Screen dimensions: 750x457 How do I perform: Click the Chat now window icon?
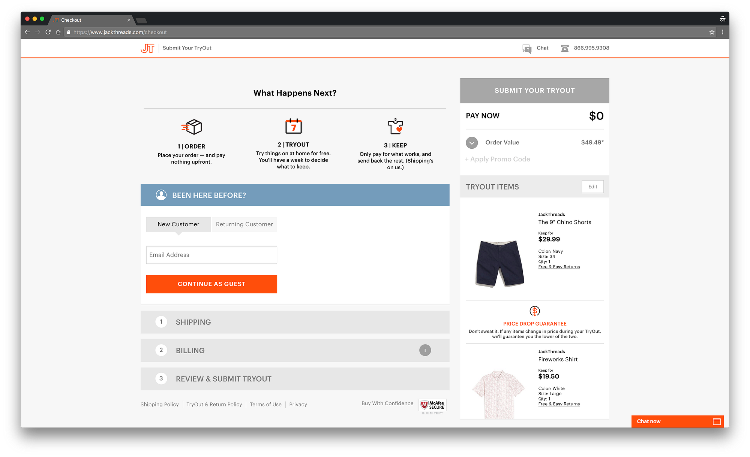pyautogui.click(x=717, y=421)
